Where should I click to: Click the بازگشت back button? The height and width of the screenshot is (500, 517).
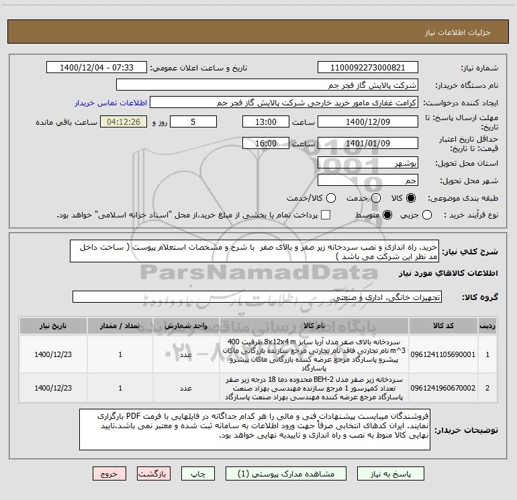coord(154,474)
